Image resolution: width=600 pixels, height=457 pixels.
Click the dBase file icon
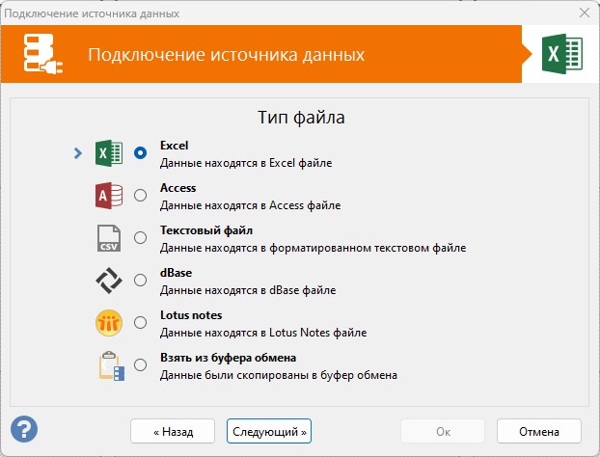pyautogui.click(x=109, y=281)
